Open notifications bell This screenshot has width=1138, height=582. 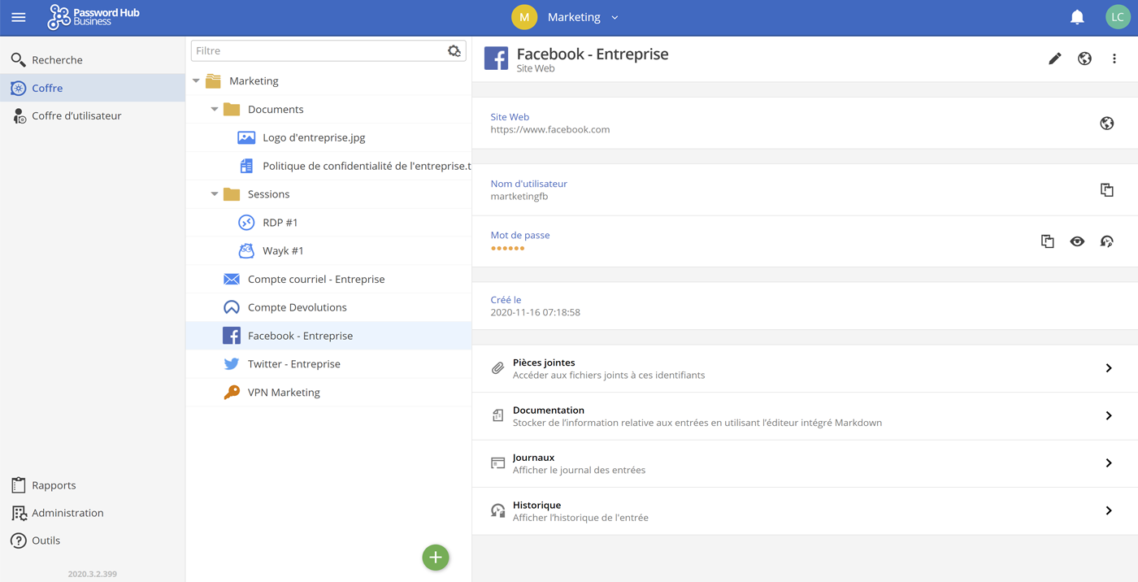click(x=1077, y=17)
